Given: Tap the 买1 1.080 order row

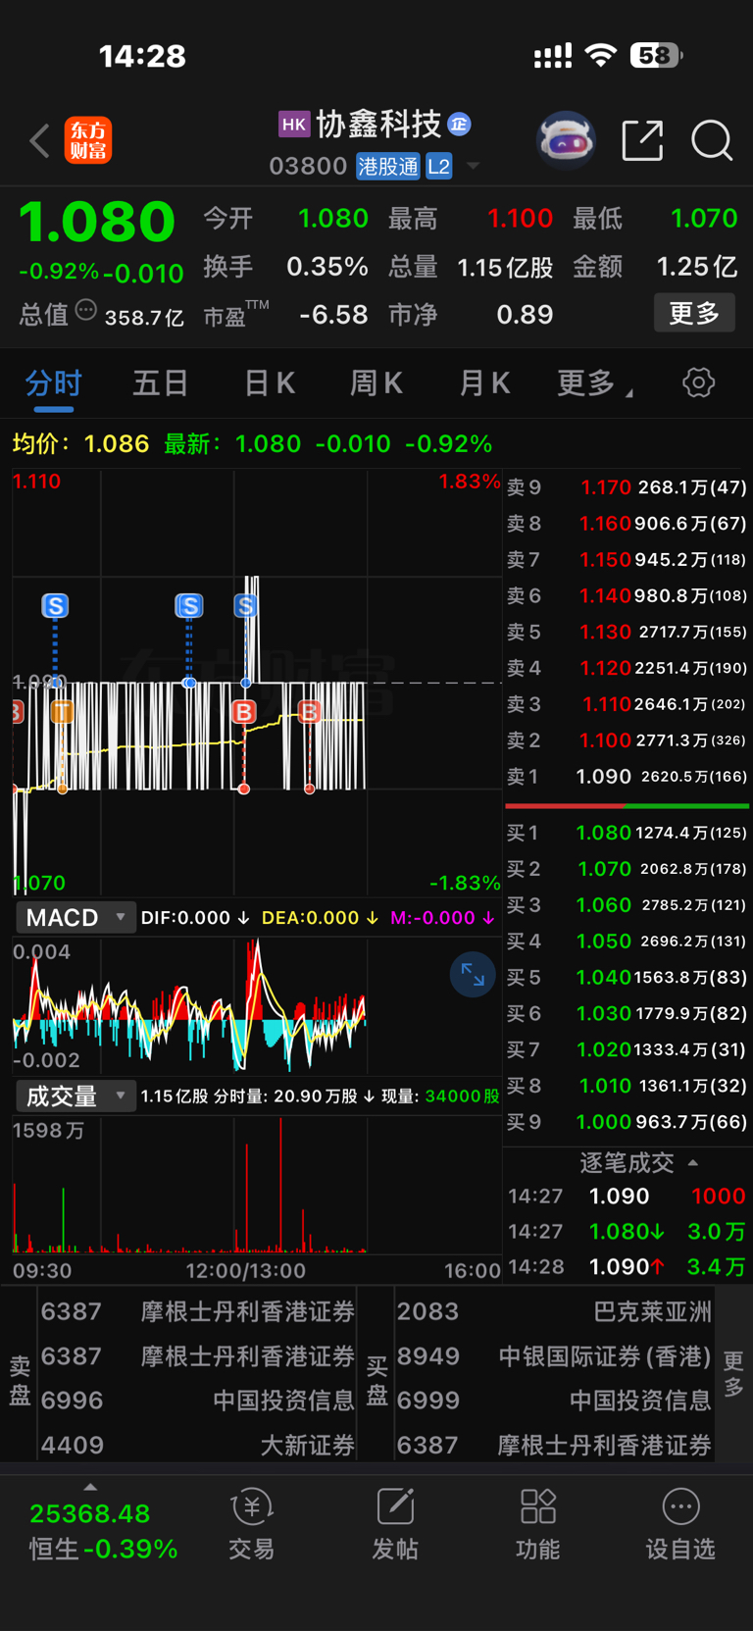Looking at the screenshot, I should pos(627,833).
